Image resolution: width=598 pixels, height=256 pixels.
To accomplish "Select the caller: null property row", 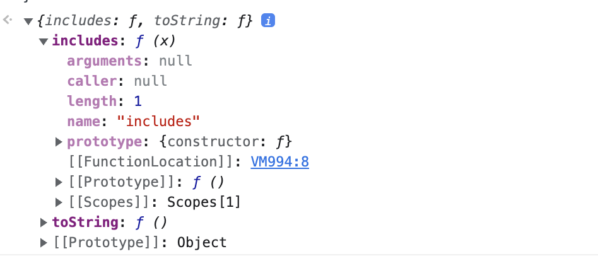I will [117, 81].
